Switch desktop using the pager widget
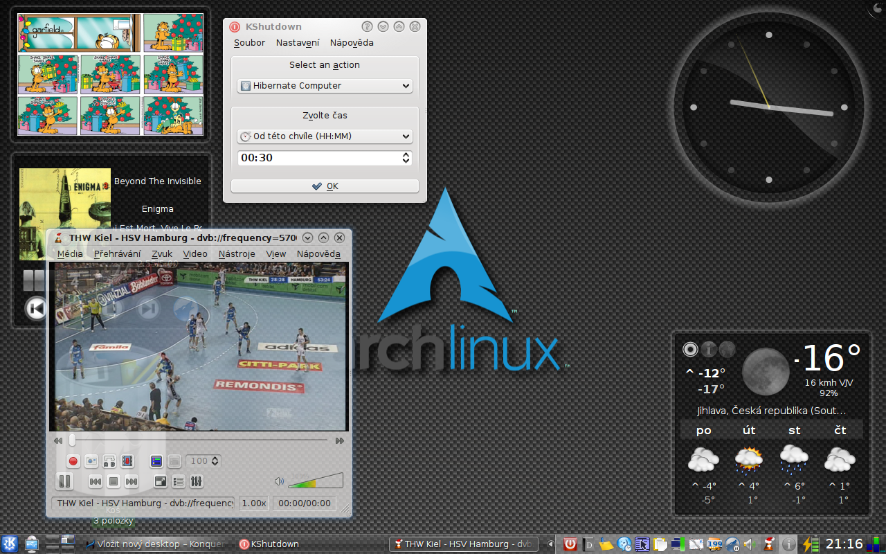Screen dimensions: 886x554 click(x=61, y=544)
